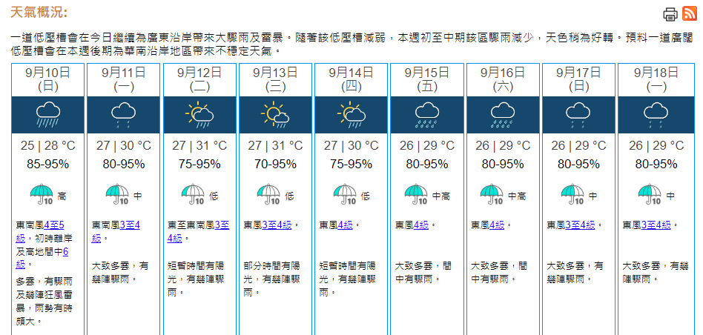Click the rain icon for 9月16日
The height and width of the screenshot is (335, 703).
(502, 115)
